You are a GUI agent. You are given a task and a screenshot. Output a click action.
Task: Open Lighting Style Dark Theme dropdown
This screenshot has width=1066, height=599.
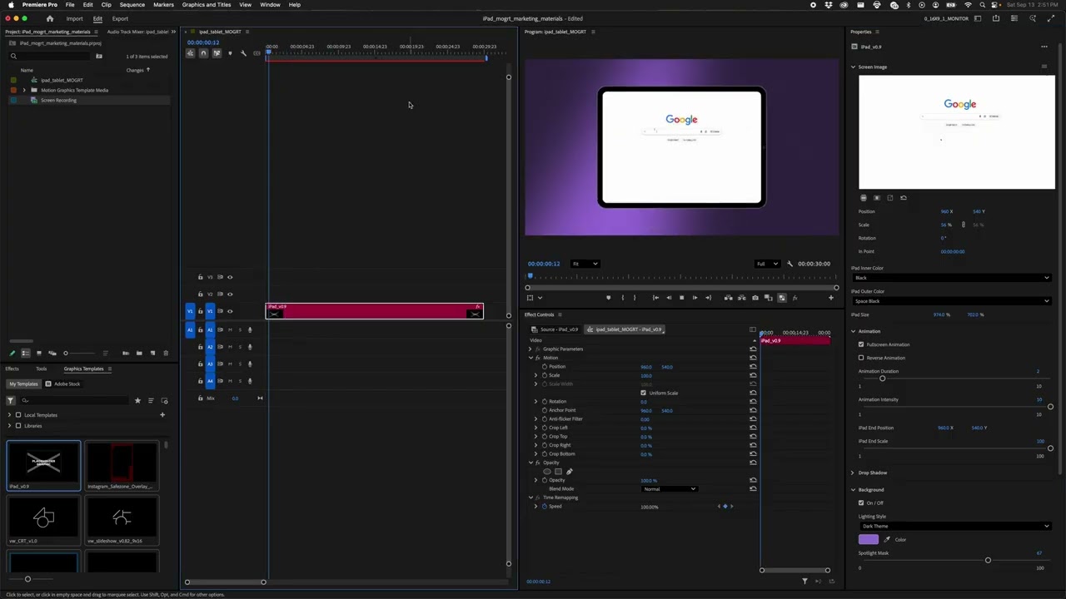click(x=954, y=526)
